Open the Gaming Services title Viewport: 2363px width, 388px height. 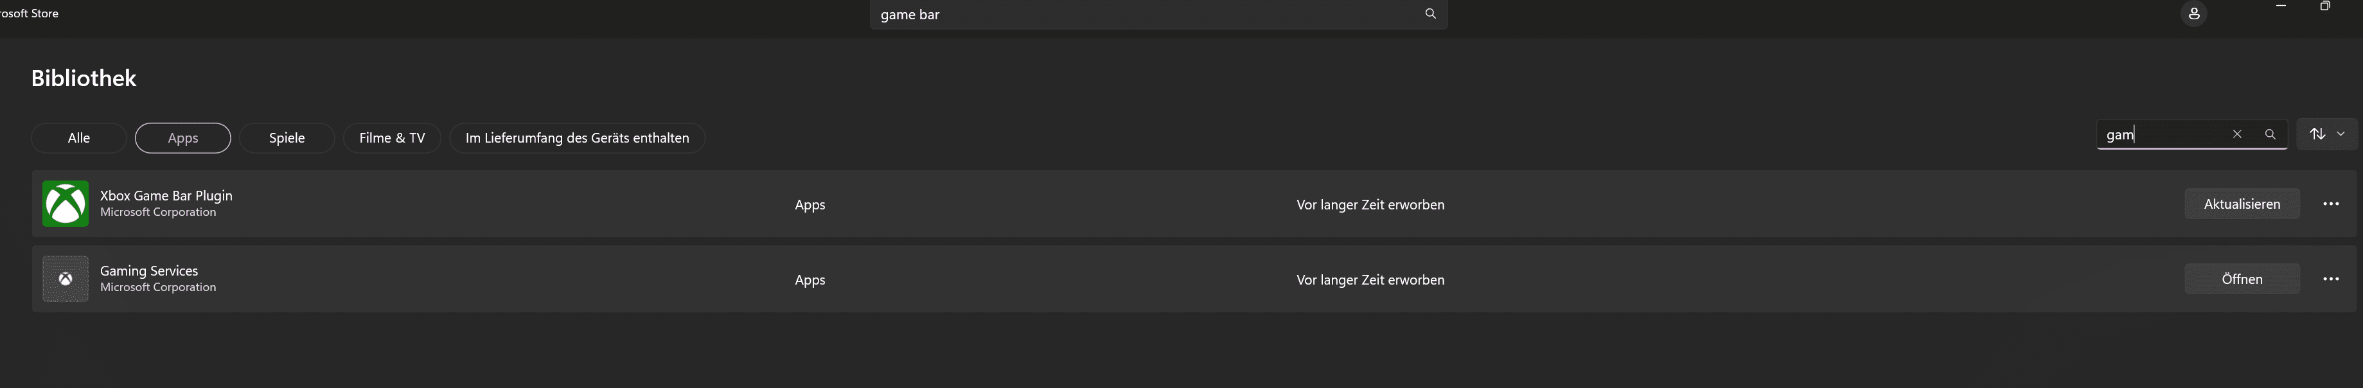pyautogui.click(x=148, y=270)
